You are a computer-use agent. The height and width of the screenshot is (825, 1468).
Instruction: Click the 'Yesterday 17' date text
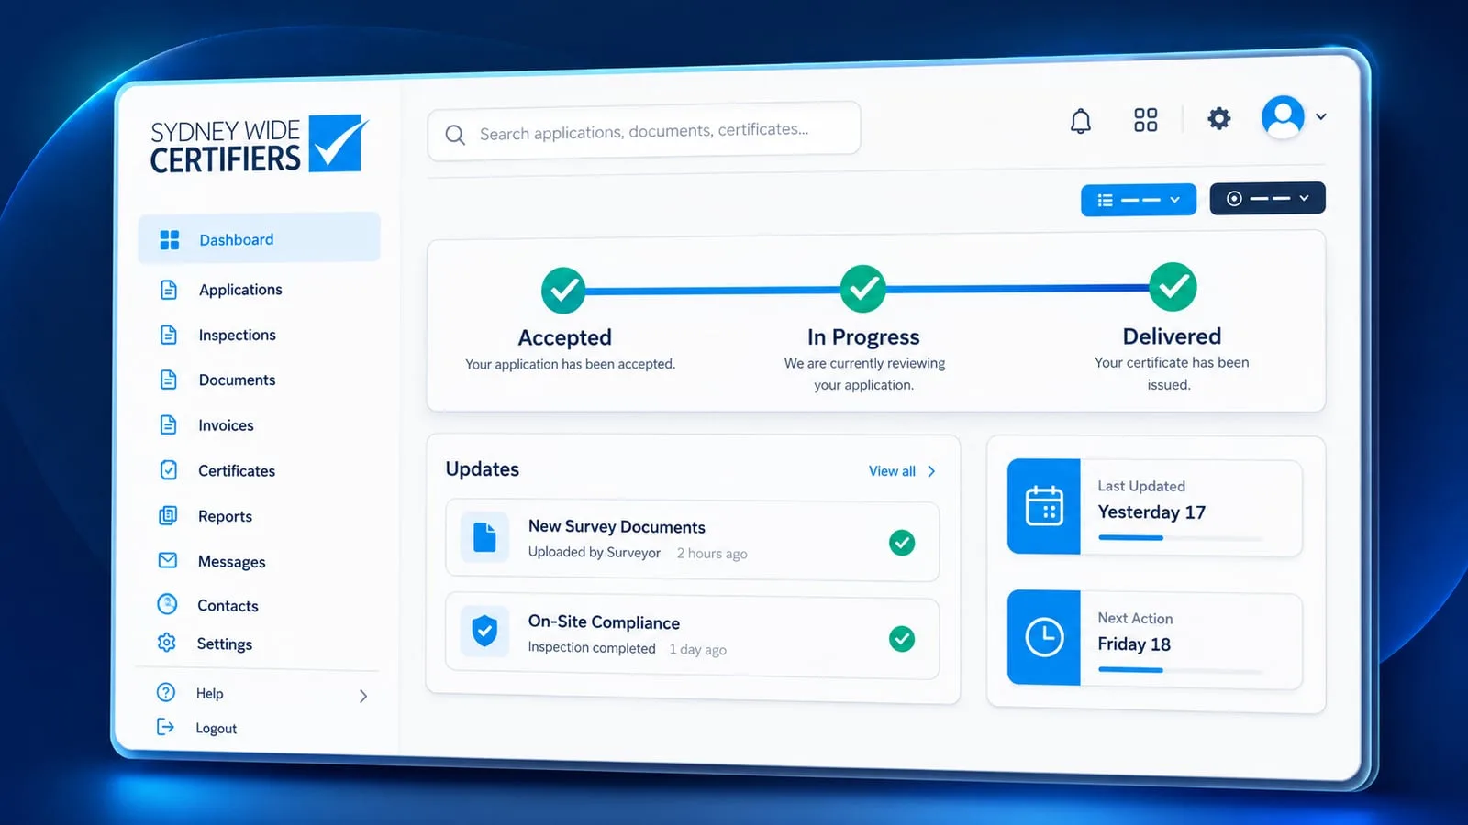tap(1151, 512)
